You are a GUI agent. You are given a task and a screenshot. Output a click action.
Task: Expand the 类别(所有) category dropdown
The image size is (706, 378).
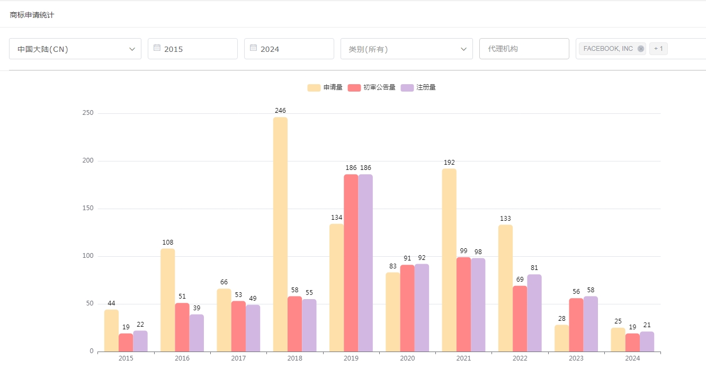tap(406, 49)
